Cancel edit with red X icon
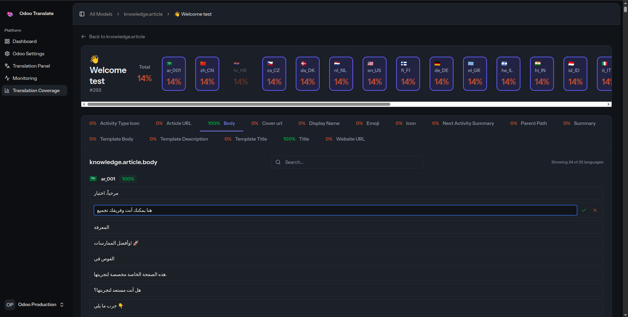The image size is (628, 317). point(595,210)
